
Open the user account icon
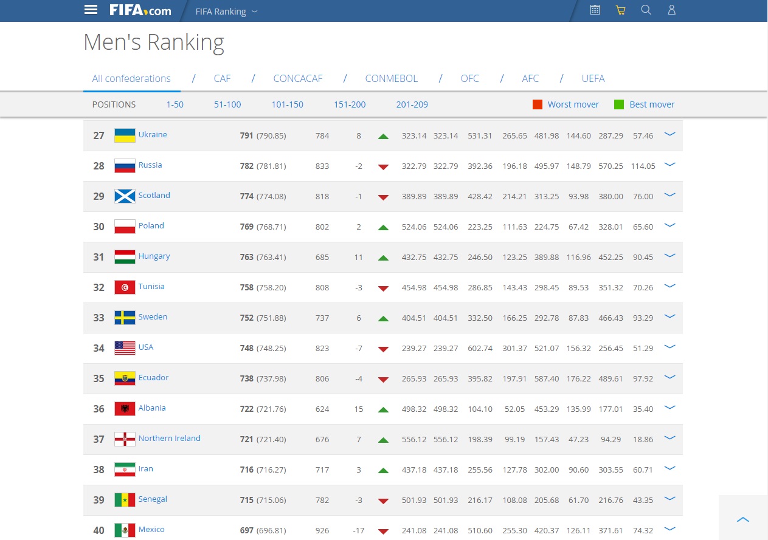click(671, 10)
